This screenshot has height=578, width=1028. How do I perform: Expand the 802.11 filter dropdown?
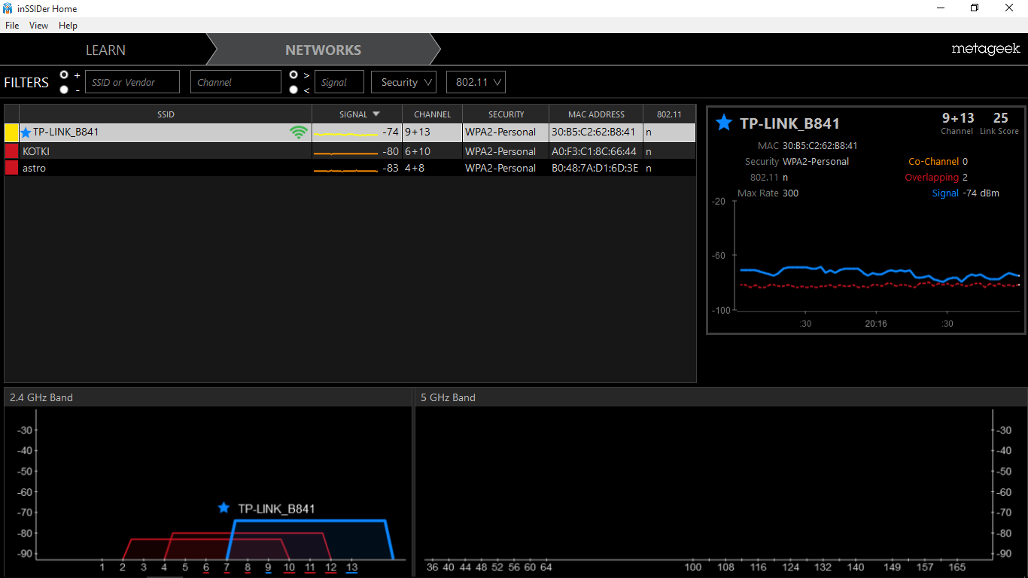[x=476, y=82]
